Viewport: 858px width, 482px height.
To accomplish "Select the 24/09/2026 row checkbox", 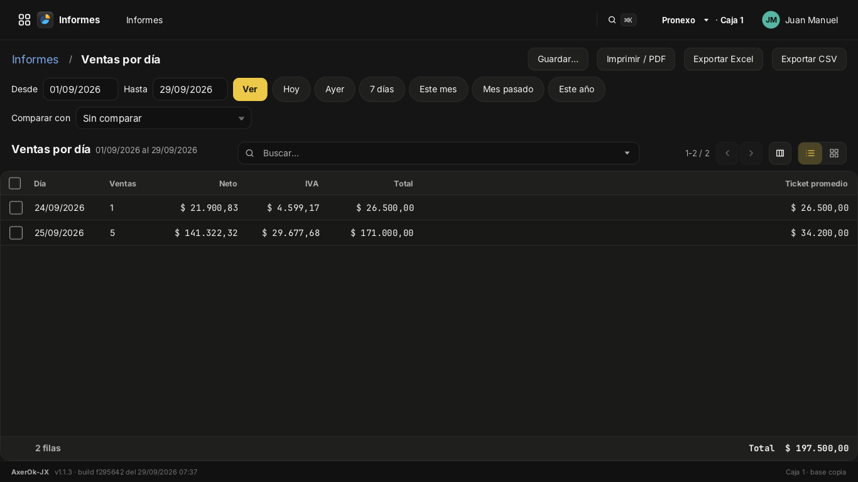I will pyautogui.click(x=16, y=208).
